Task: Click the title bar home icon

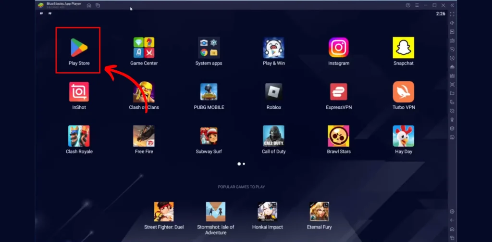Action: pos(89,5)
